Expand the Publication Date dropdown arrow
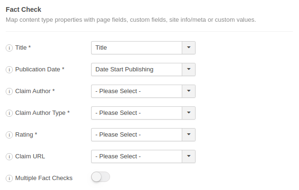 188,69
